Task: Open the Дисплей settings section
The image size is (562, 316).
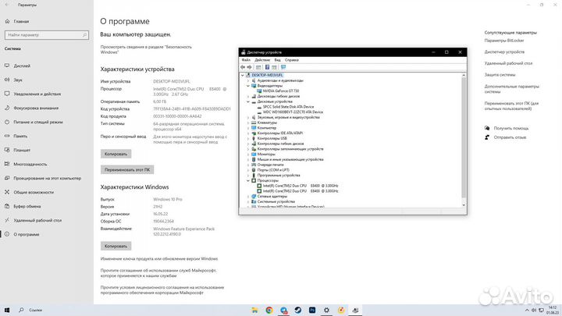Action: tap(22, 66)
